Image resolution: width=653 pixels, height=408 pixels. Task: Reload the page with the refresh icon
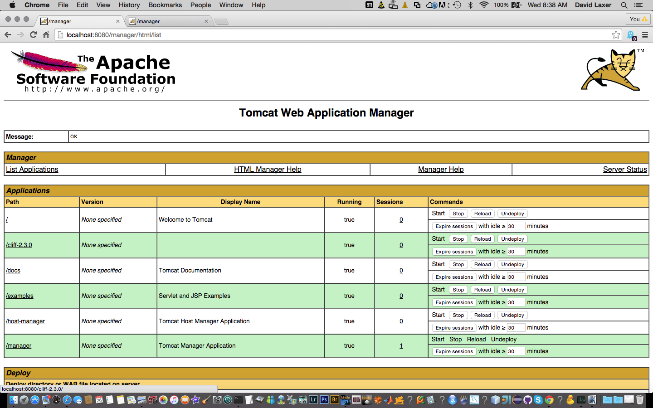tap(33, 35)
